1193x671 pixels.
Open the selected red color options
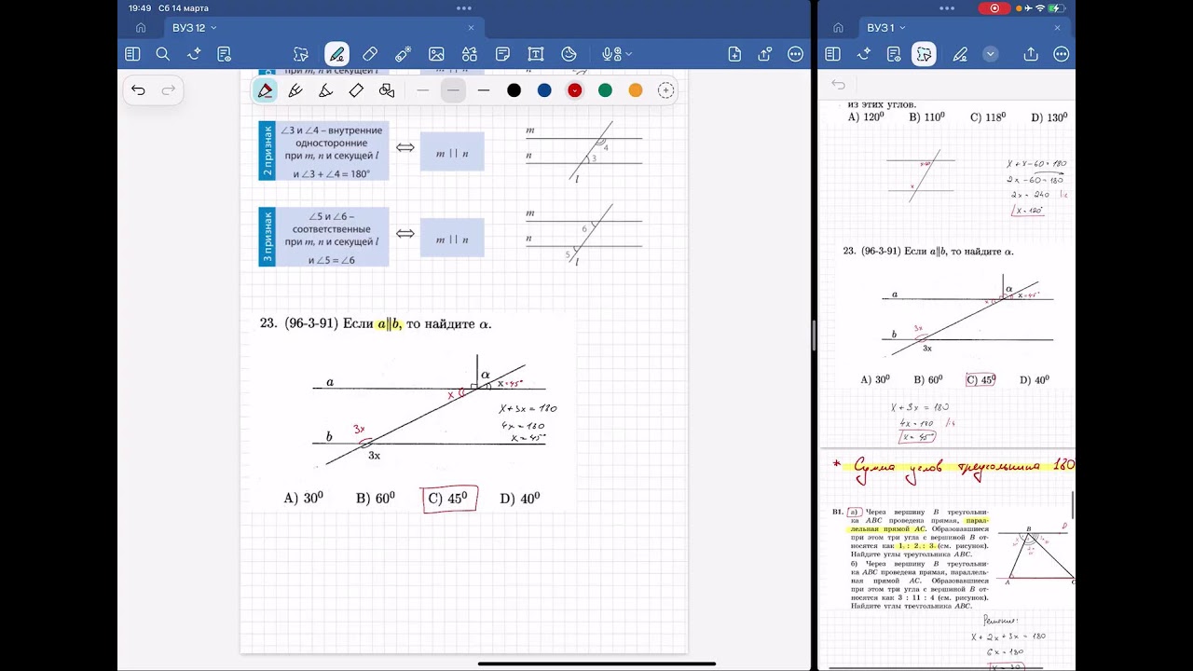[575, 90]
